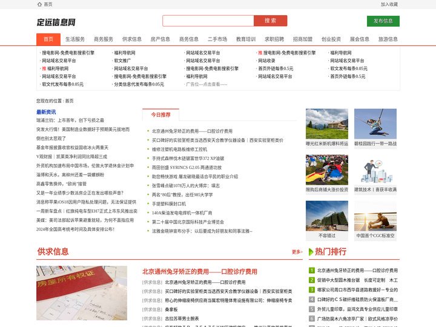Viewport: 436px width, 327px height.
Task: Open news item 瑞浦兰钧：上市首年
Action: (x=70, y=121)
